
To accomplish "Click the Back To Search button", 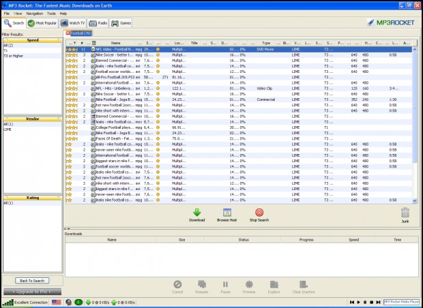I will (32, 281).
